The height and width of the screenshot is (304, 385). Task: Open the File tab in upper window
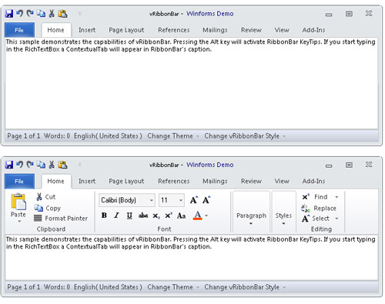coord(19,30)
